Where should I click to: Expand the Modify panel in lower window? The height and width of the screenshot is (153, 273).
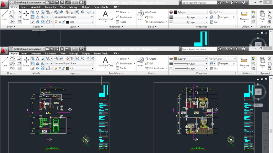[x=38, y=73]
